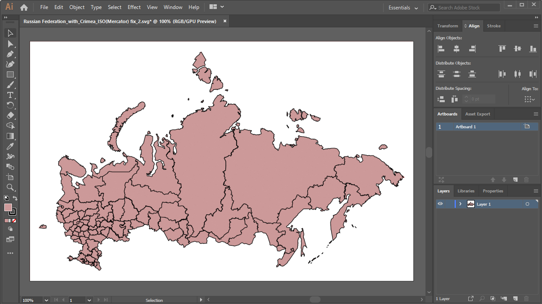Click Horizontal Align Left icon
542x304 pixels.
coord(441,49)
